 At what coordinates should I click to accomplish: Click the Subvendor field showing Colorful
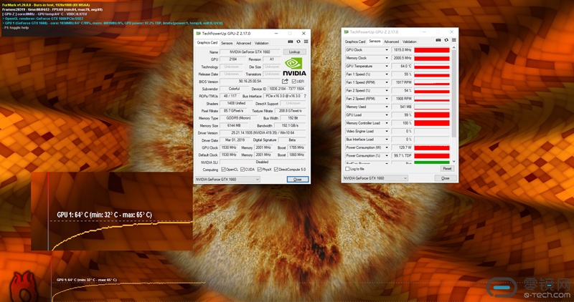[235, 89]
